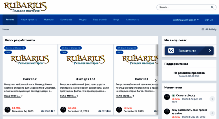Open Ed_MSL author name on Фикс для 1.6.1 card
This screenshot has height=119, width=219.
pos(72,108)
